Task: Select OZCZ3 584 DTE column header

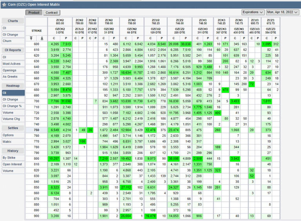Action: (270, 31)
